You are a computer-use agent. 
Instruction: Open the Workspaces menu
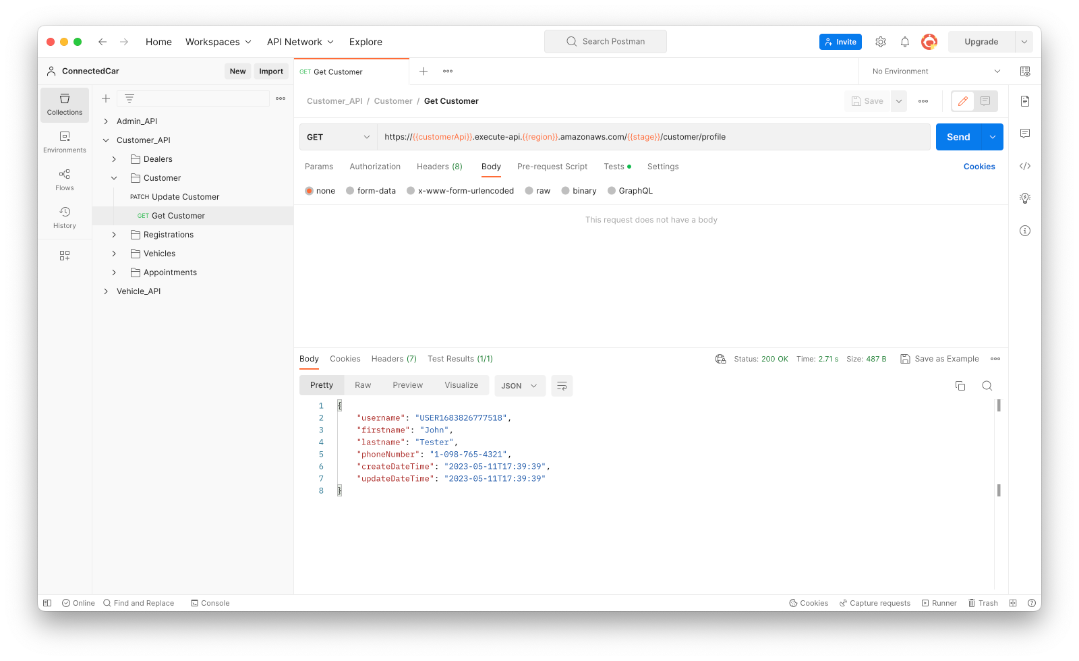point(218,42)
